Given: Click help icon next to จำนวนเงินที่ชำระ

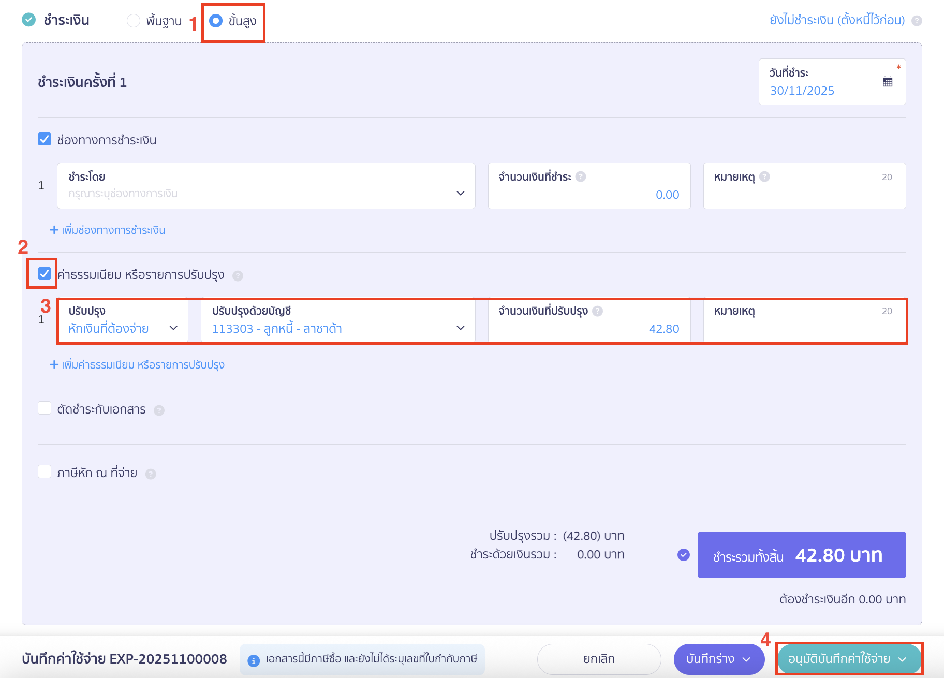Looking at the screenshot, I should (x=581, y=177).
